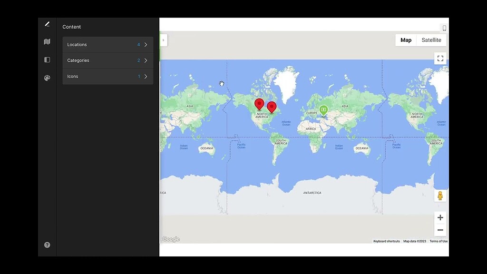This screenshot has width=487, height=274.
Task: Enter fullscreen mode on the map
Action: click(440, 58)
